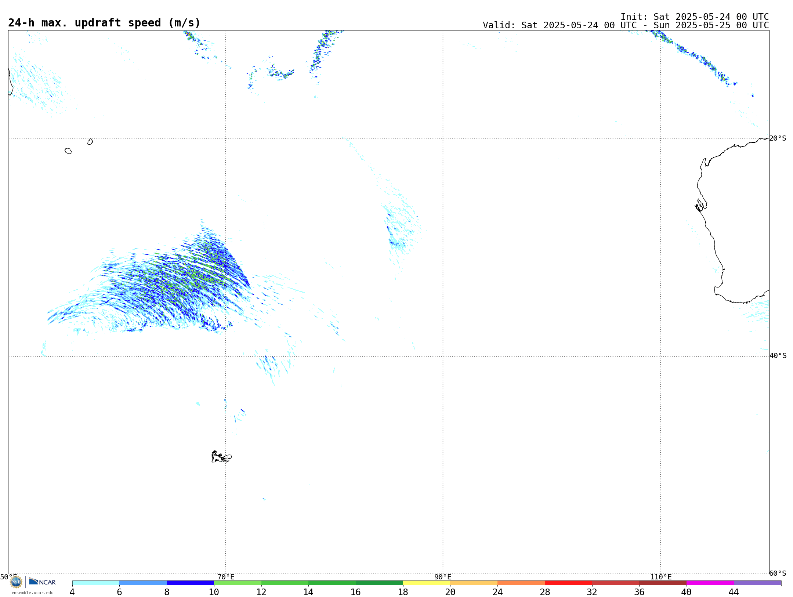Click the purple color swatch above 44
793x597 pixels.
click(757, 583)
